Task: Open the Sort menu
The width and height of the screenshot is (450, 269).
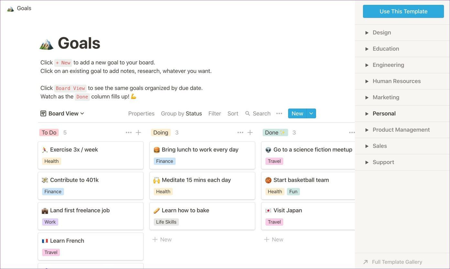Action: (233, 113)
